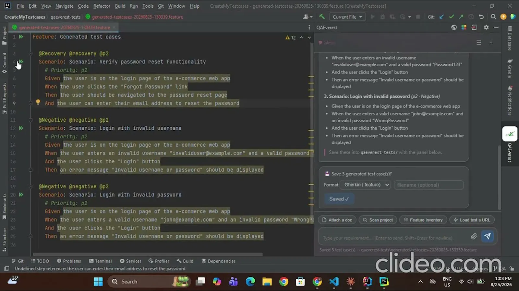Run the Feature on line 1 from gutter

coord(21,37)
